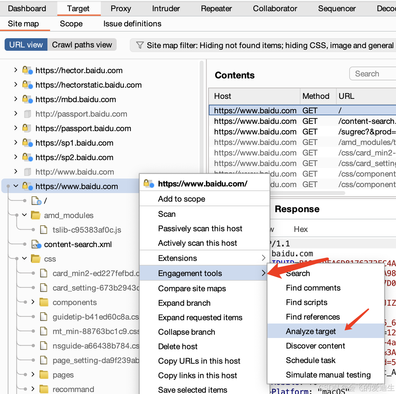Image resolution: width=396 pixels, height=394 pixels.
Task: Click the css folder icon
Action: pyautogui.click(x=36, y=259)
